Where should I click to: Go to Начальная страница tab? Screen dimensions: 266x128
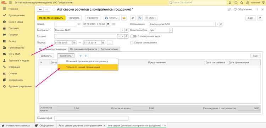(x=16, y=126)
